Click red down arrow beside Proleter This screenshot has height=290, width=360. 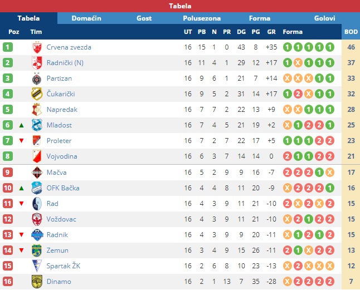point(21,140)
